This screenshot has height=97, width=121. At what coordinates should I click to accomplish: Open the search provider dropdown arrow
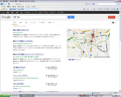tap(120, 4)
